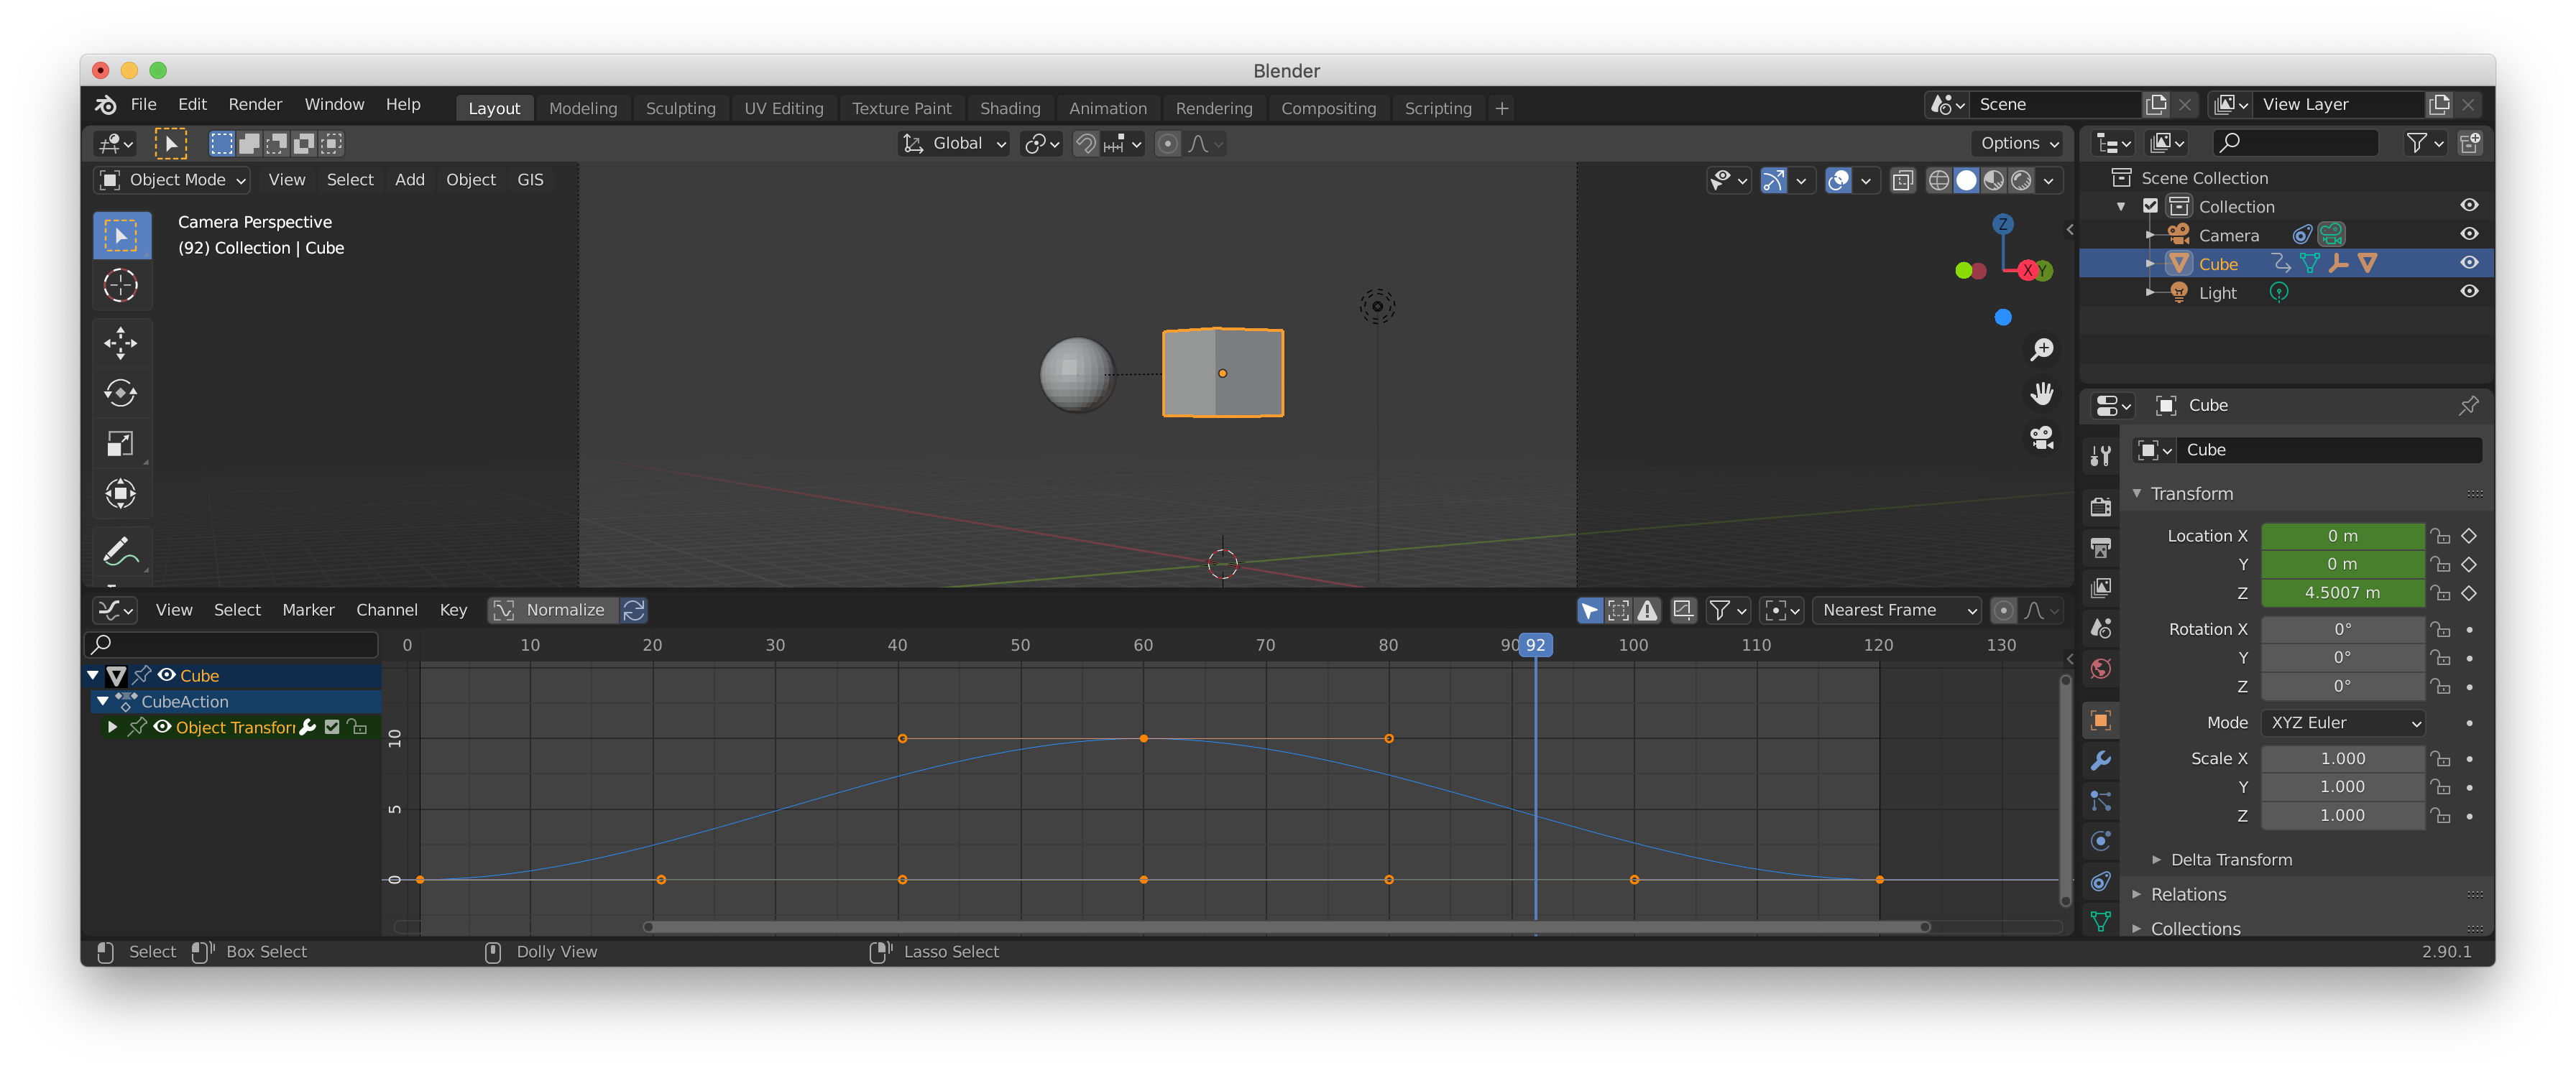Screen dimensions: 2576x1073
Task: Select the 3D Cursor tool
Action: click(x=121, y=286)
